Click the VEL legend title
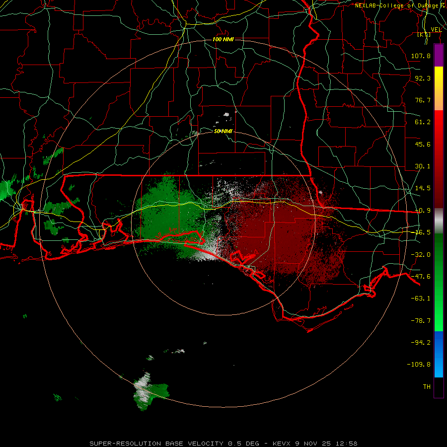Viewport: 447px width, 447px height. (x=436, y=30)
